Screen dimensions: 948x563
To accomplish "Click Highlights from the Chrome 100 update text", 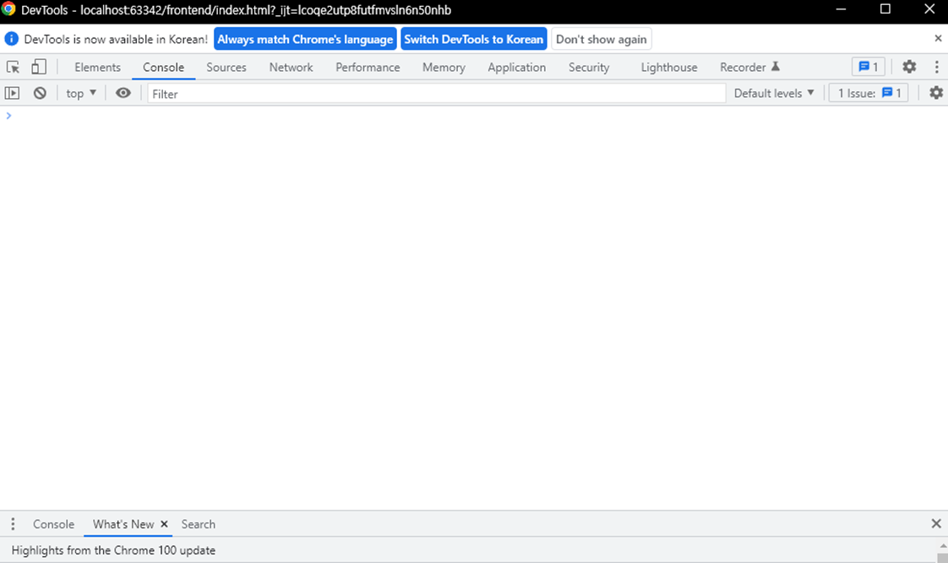I will pyautogui.click(x=113, y=550).
